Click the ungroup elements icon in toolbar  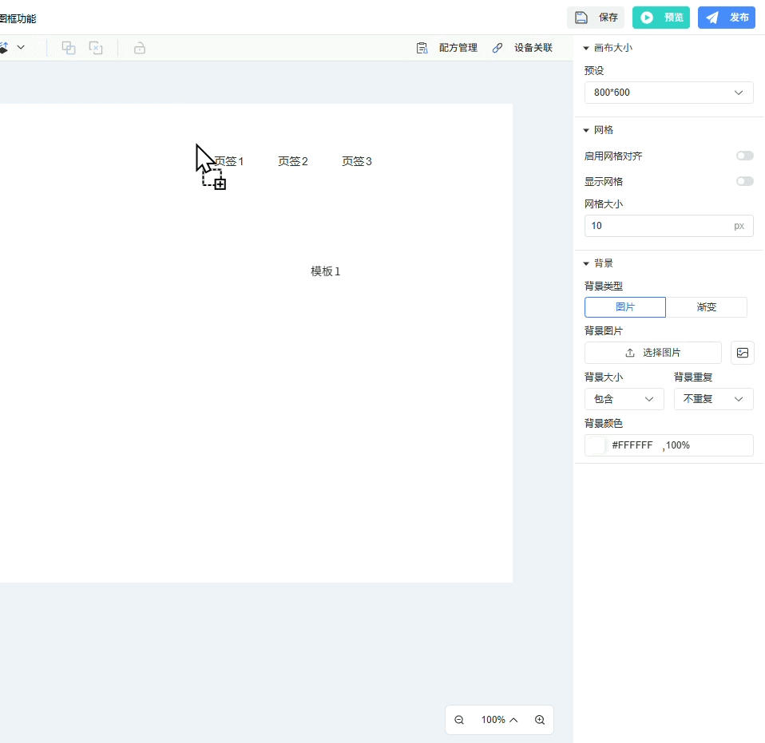(x=96, y=48)
